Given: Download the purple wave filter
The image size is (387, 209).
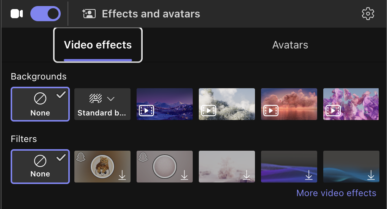Looking at the screenshot, I should click(x=309, y=175).
